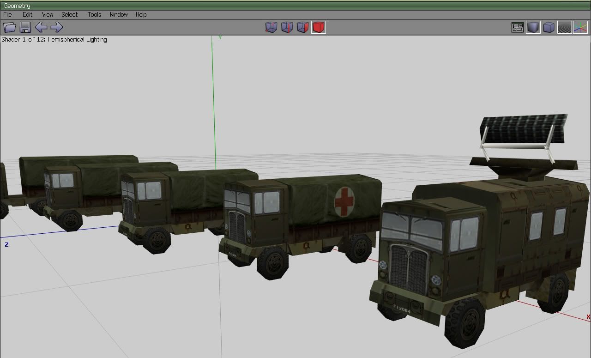
Task: Toggle the XYZ axes display
Action: coord(580,27)
